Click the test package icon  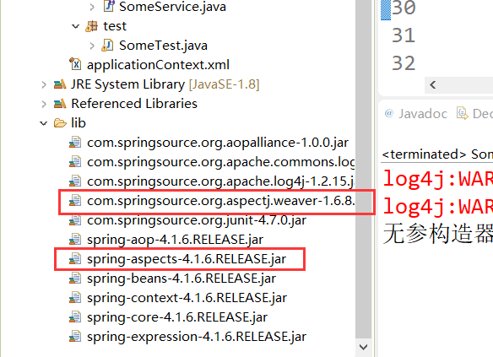[91, 26]
